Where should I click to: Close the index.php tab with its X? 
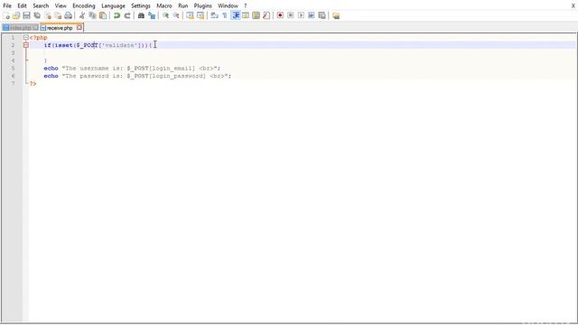(35, 28)
